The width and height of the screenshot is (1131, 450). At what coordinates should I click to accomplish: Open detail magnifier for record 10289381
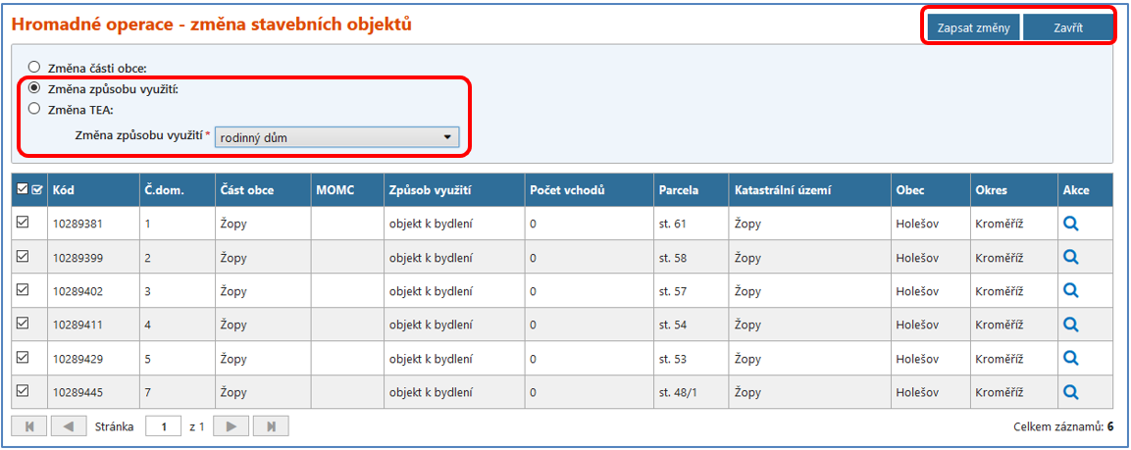point(1071,224)
